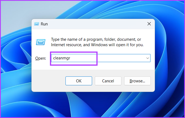
Task: Open the Browse... file picker
Action: coord(137,81)
